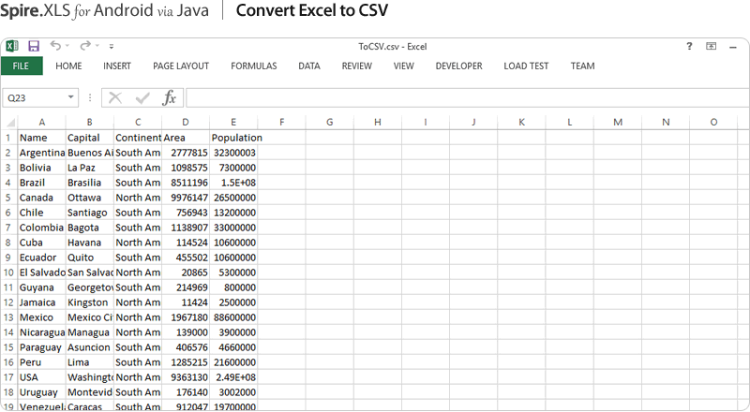The height and width of the screenshot is (412, 750).
Task: Click the Enter checkmark icon in formula bar
Action: [142, 97]
